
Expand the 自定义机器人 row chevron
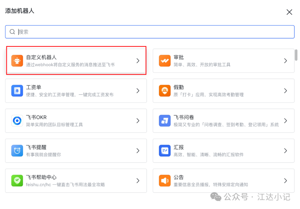[138, 61]
